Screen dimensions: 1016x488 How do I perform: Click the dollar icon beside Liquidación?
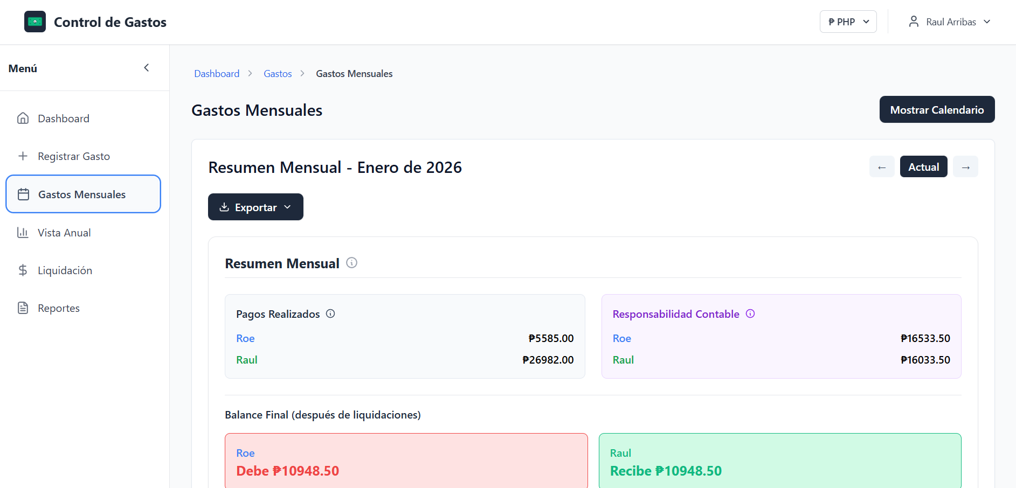pyautogui.click(x=23, y=270)
